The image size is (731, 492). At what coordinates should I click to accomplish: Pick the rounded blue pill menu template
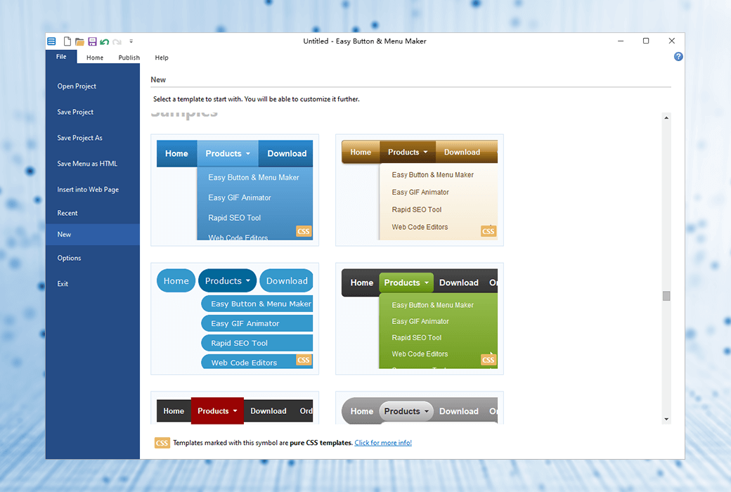click(x=235, y=318)
